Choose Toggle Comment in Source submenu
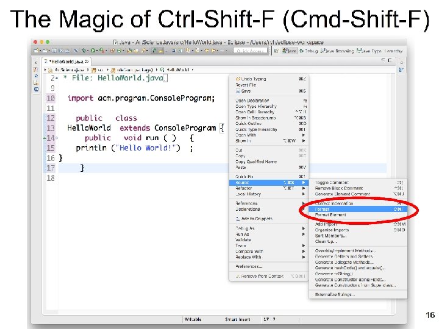The image size is (439, 329). (358, 182)
